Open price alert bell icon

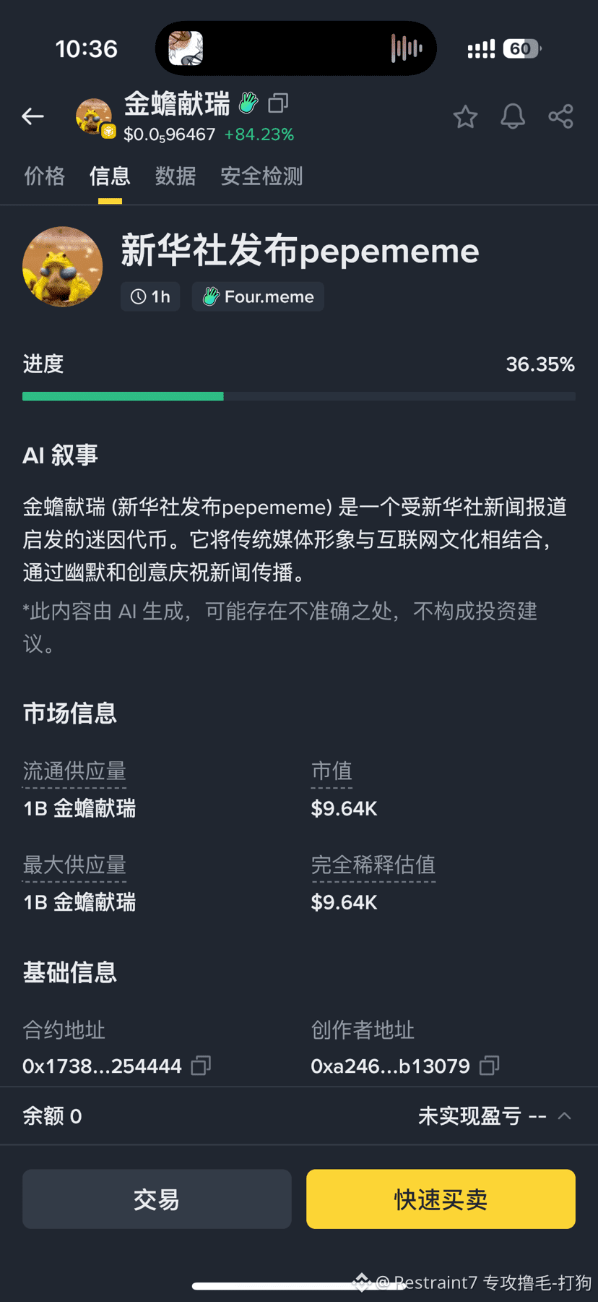click(513, 116)
